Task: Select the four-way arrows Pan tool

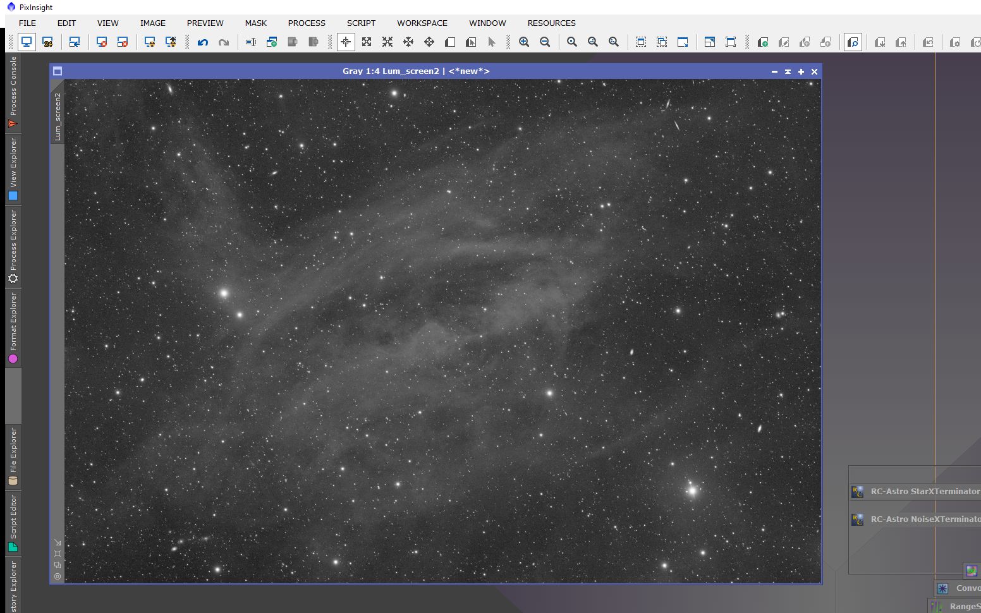Action: [408, 42]
